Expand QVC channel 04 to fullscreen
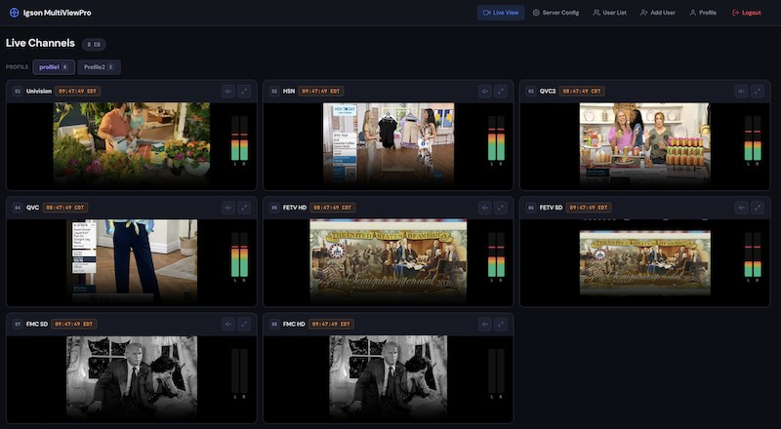Viewport: 781px width, 429px height. (244, 208)
